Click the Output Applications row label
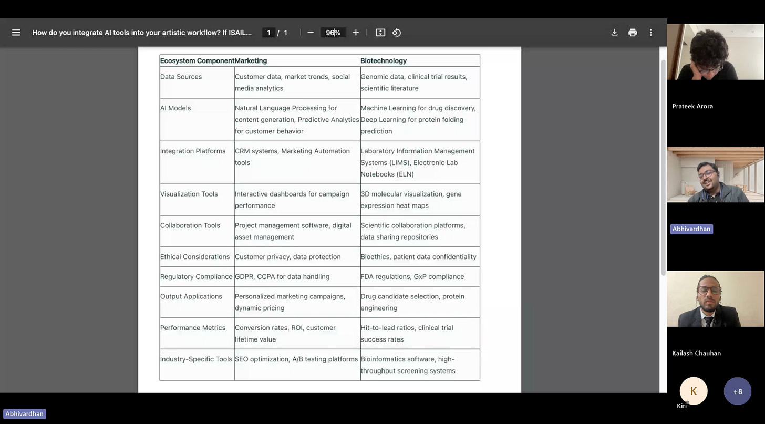 pyautogui.click(x=191, y=296)
